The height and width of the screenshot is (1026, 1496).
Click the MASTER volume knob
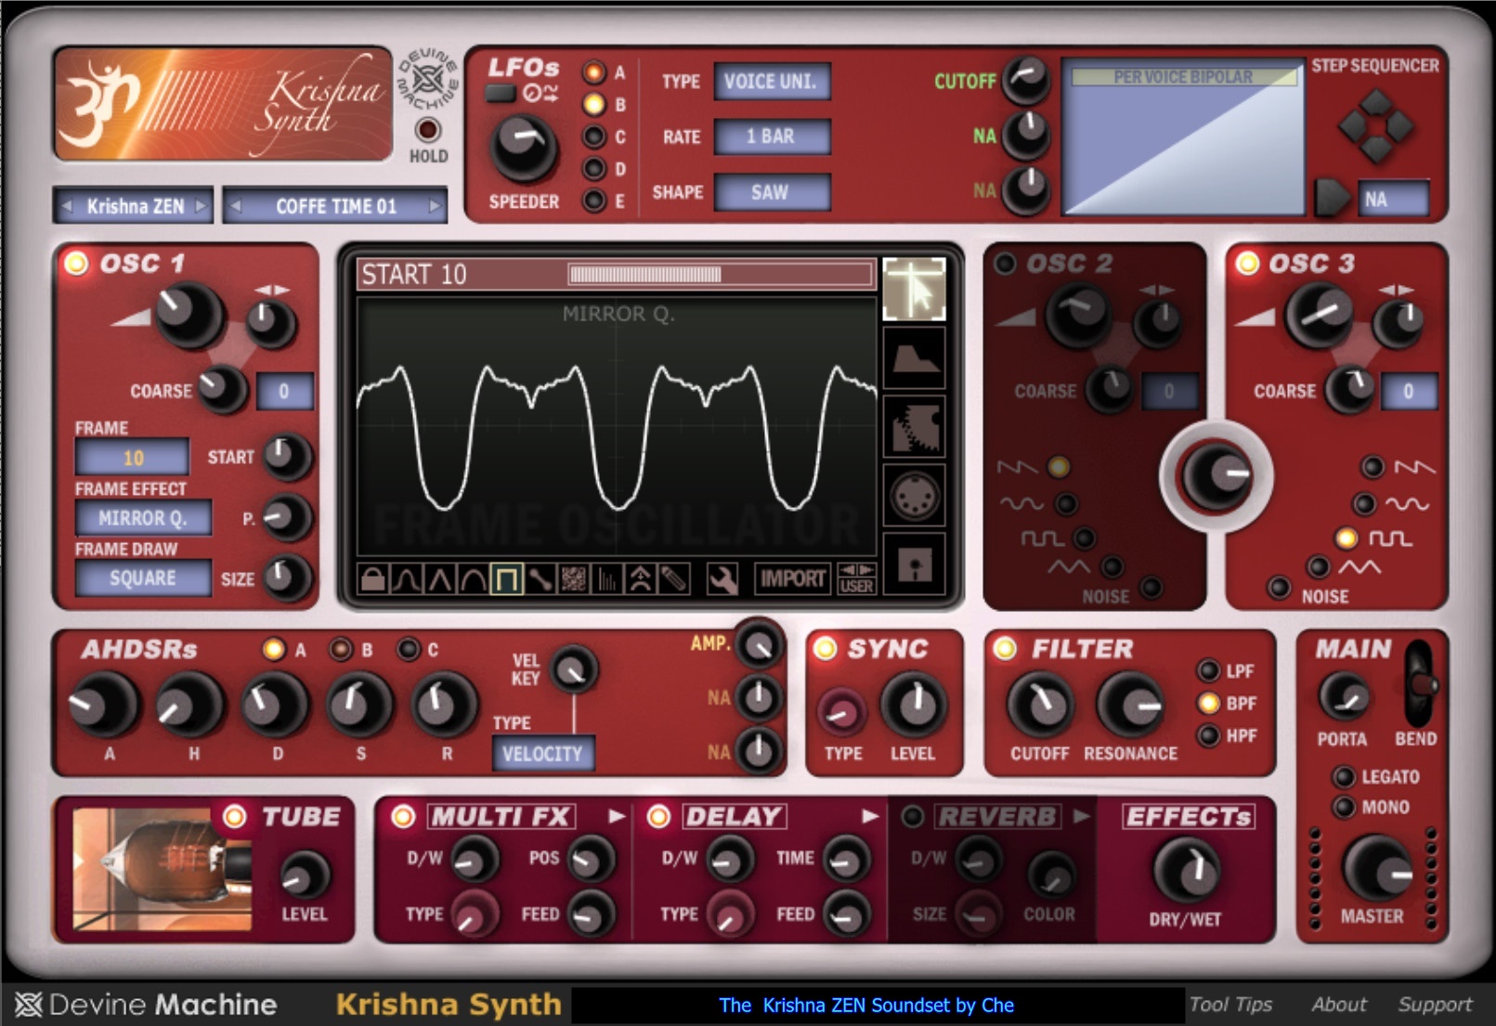(x=1376, y=871)
